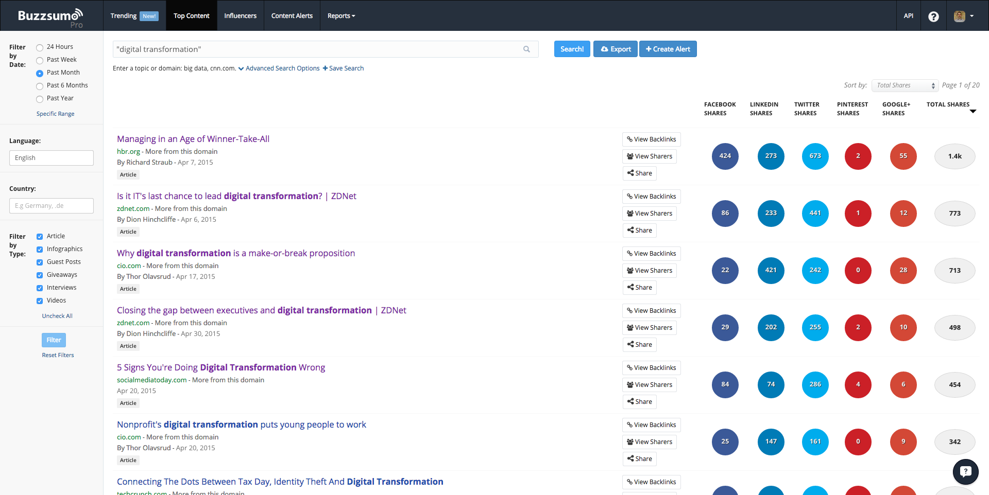Screen dimensions: 989x495
Task: View Backlinks for hbr.org article
Action: (651, 139)
